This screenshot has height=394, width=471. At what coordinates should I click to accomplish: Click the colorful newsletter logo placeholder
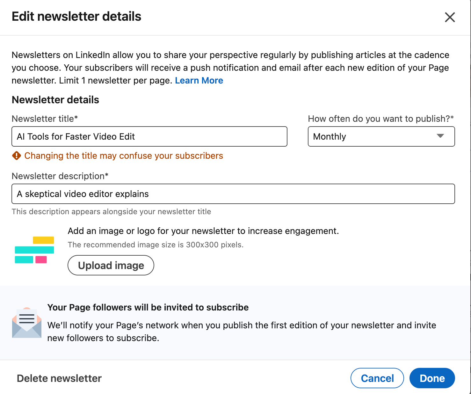(x=34, y=250)
